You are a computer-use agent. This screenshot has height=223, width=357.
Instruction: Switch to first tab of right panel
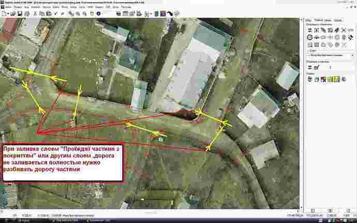coord(308,20)
